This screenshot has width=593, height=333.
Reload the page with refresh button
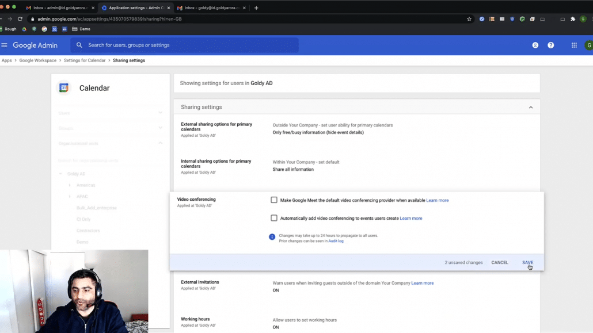click(x=20, y=19)
